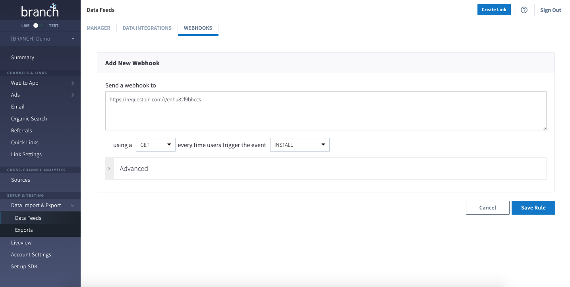Viewport: 570px width, 287px height.
Task: Click Sign Out
Action: point(551,10)
